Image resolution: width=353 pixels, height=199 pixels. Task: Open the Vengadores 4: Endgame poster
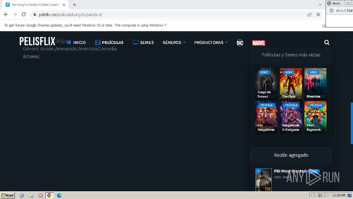pos(291,117)
